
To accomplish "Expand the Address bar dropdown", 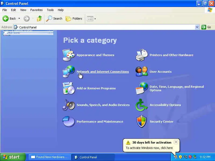I will click(197, 27).
